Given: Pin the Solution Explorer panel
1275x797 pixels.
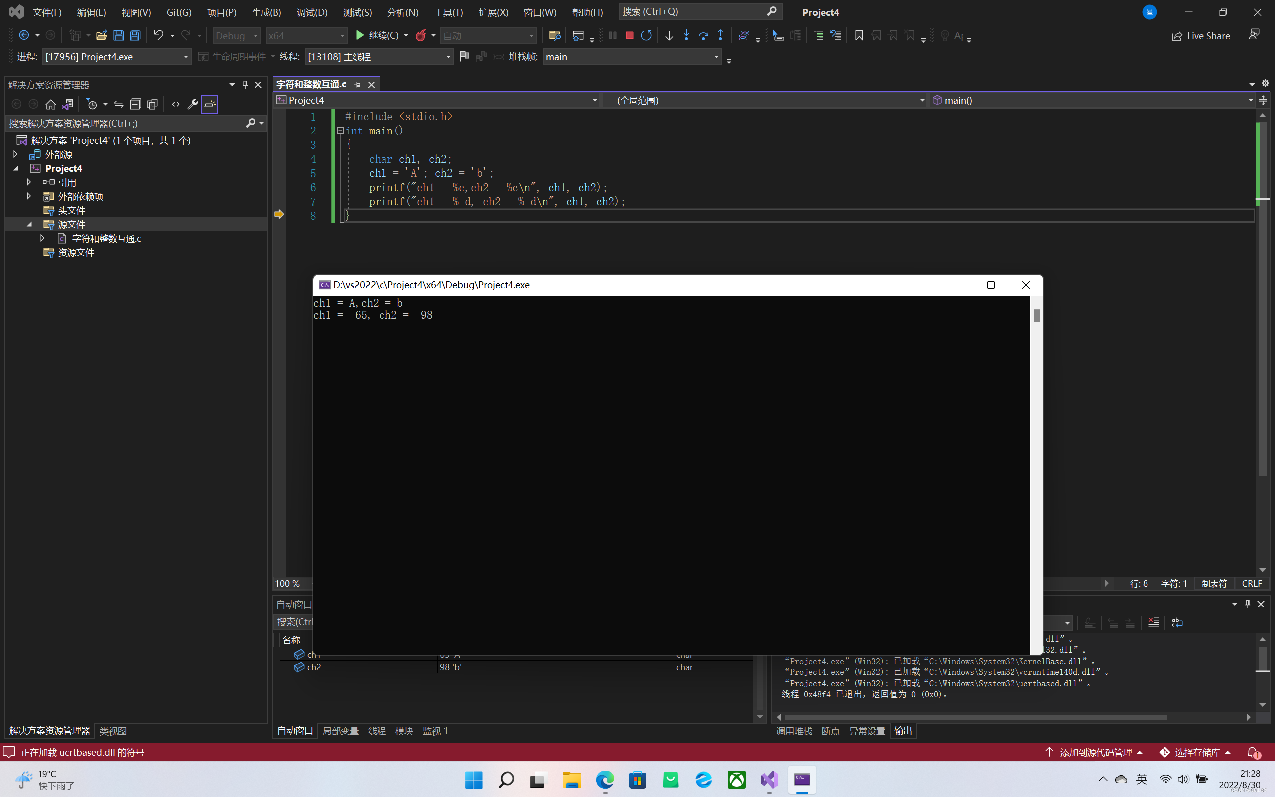Looking at the screenshot, I should tap(245, 84).
